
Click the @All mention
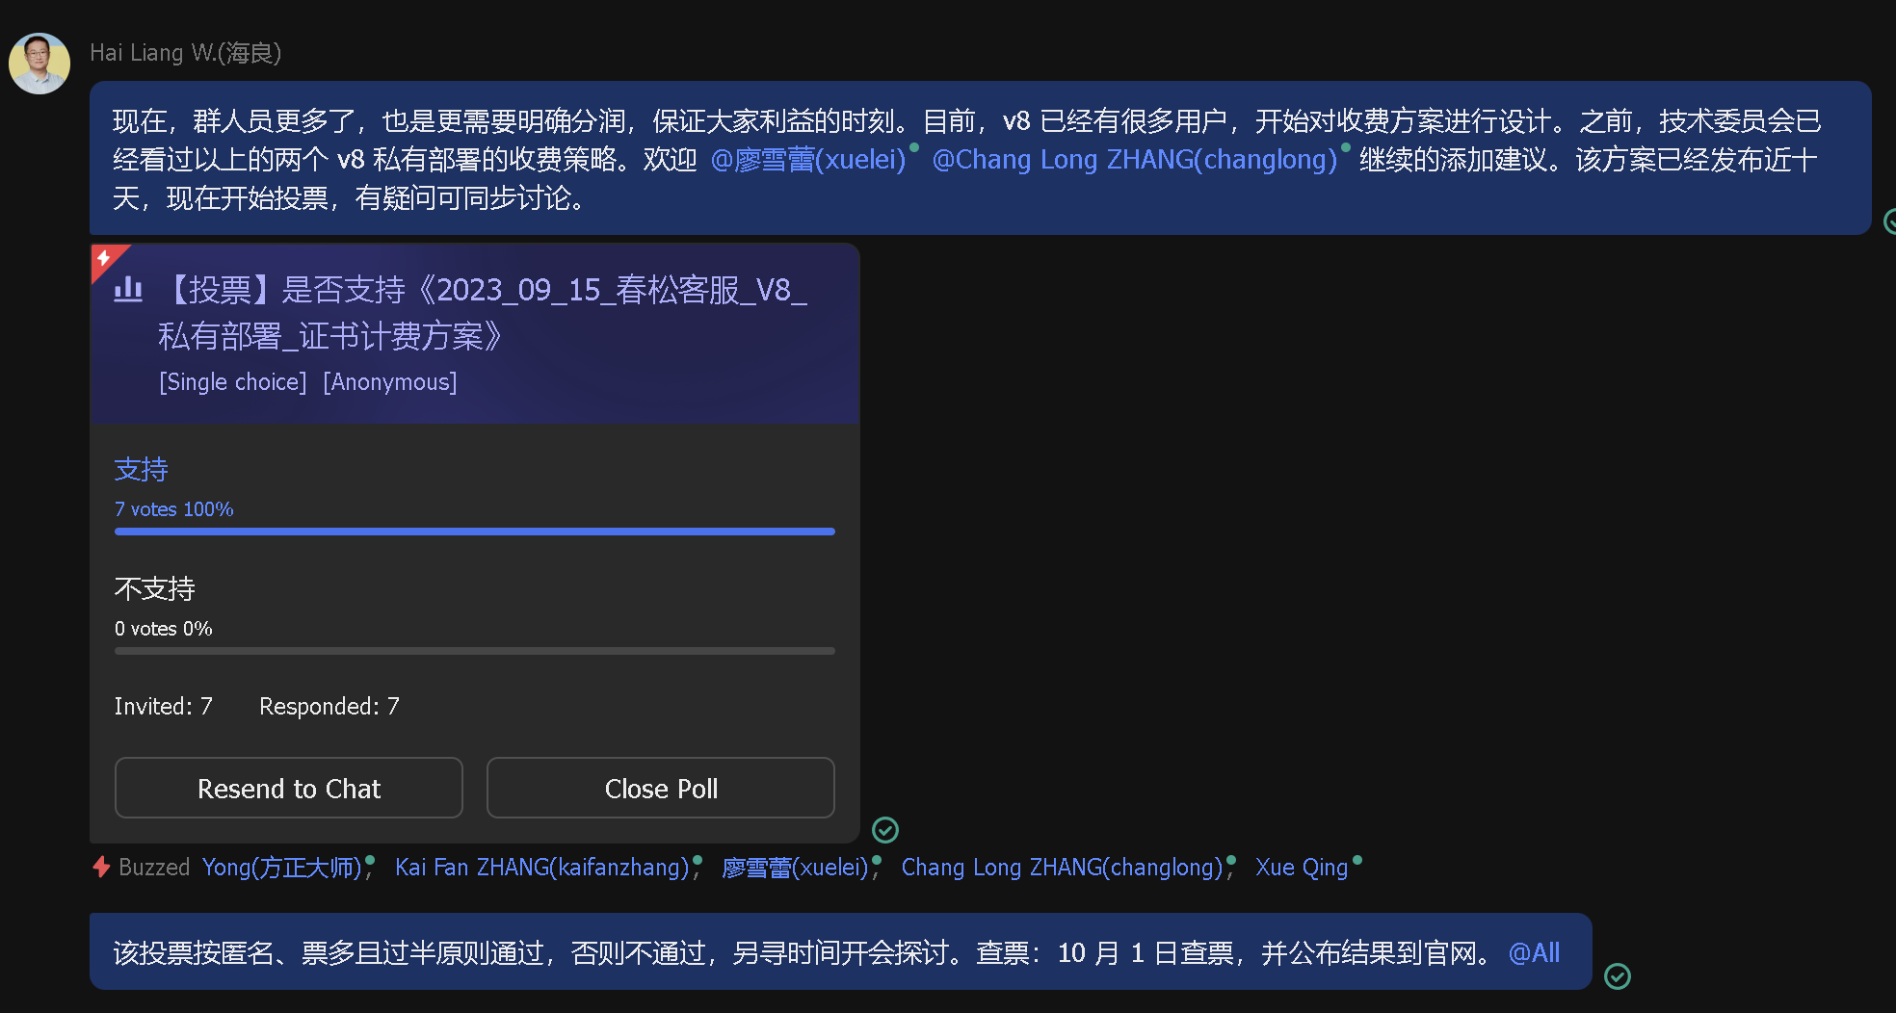pos(1534,951)
